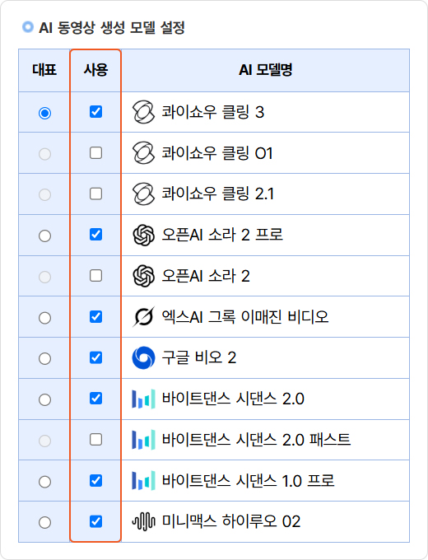The height and width of the screenshot is (560, 428).
Task: Click the xAI Grok logo icon
Action: 143,317
